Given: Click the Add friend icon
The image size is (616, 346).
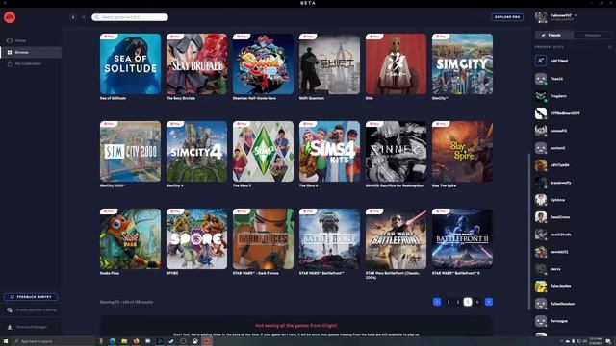Looking at the screenshot, I should point(541,61).
